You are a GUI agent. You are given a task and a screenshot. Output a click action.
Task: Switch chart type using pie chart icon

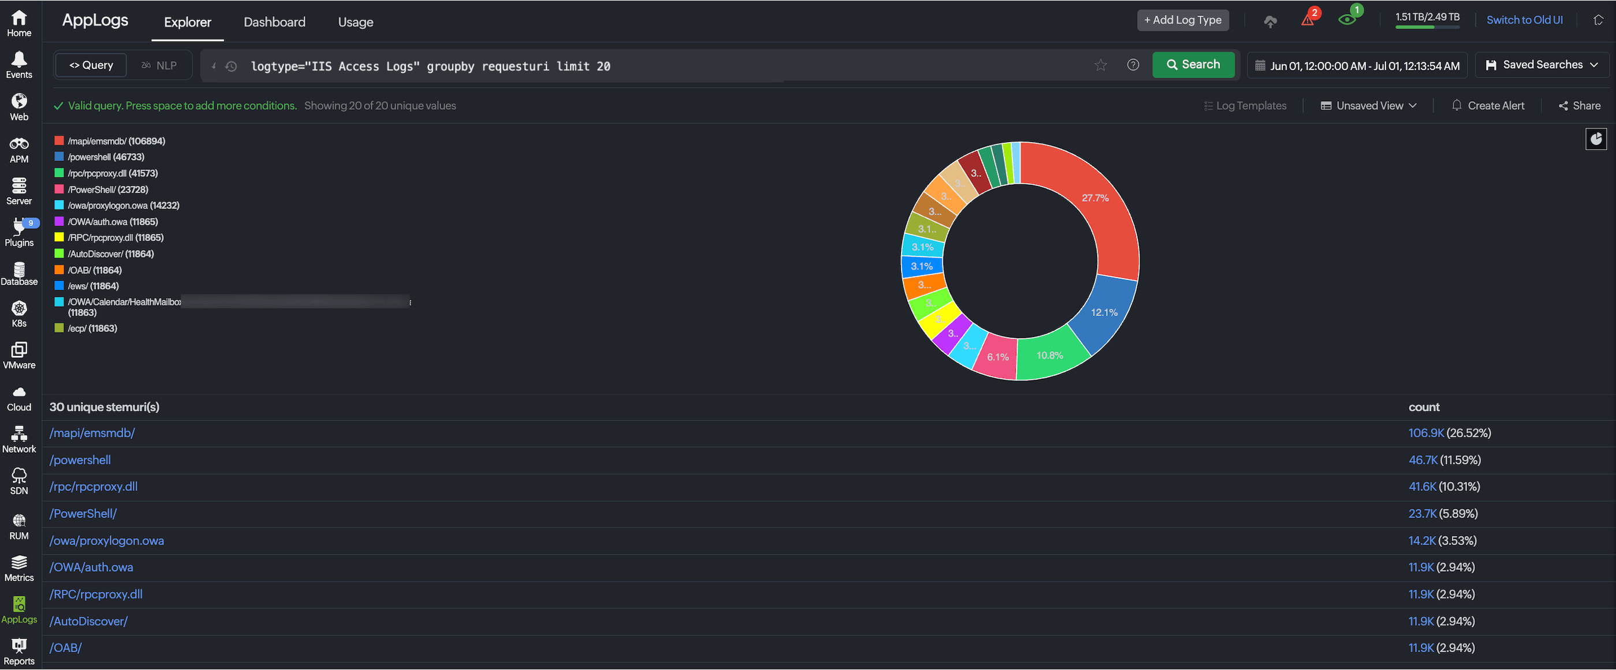tap(1596, 139)
